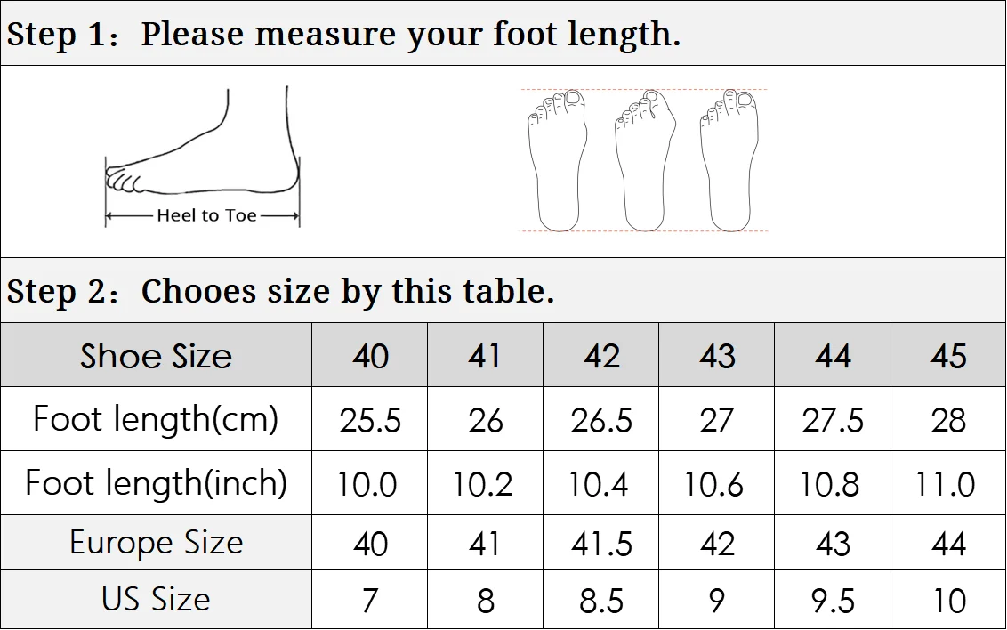Click the right foot-sole outline
Image resolution: width=1007 pixels, height=630 pixels.
729,160
